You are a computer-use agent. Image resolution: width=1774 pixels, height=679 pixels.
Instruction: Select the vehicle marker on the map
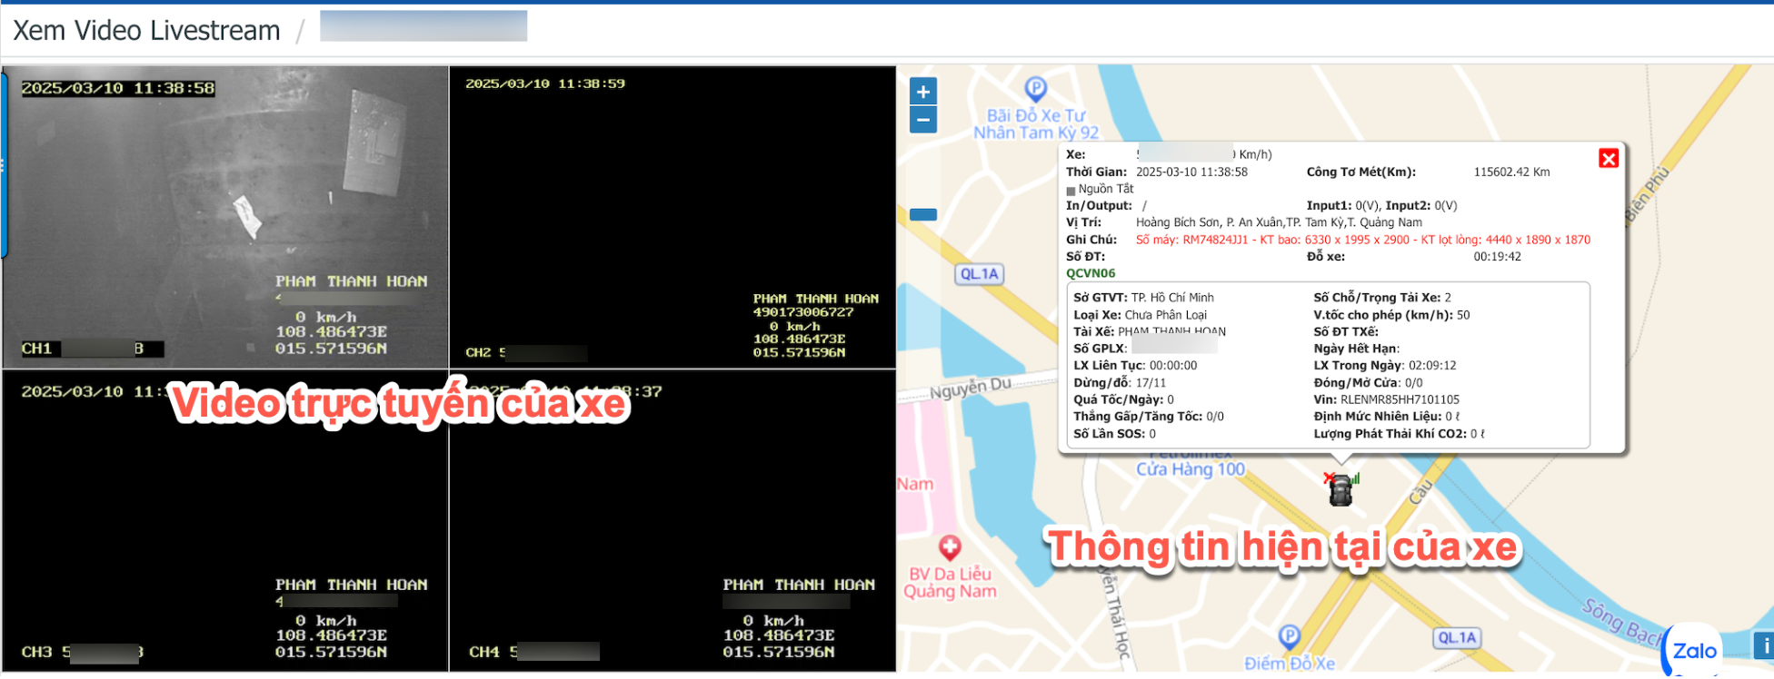(x=1340, y=489)
